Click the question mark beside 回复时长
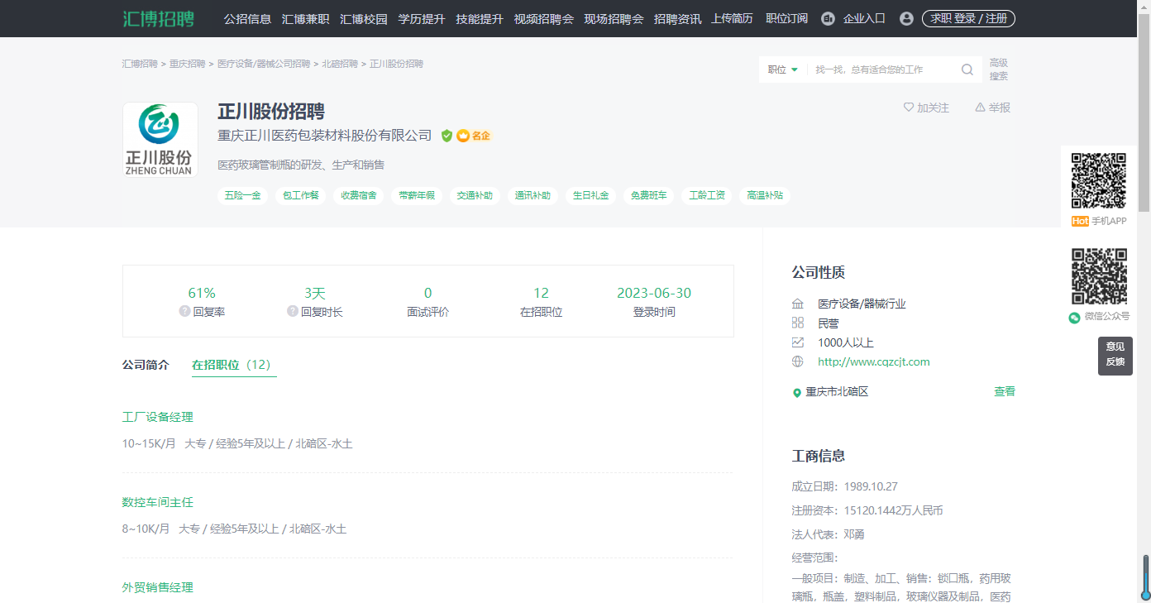 coord(293,312)
